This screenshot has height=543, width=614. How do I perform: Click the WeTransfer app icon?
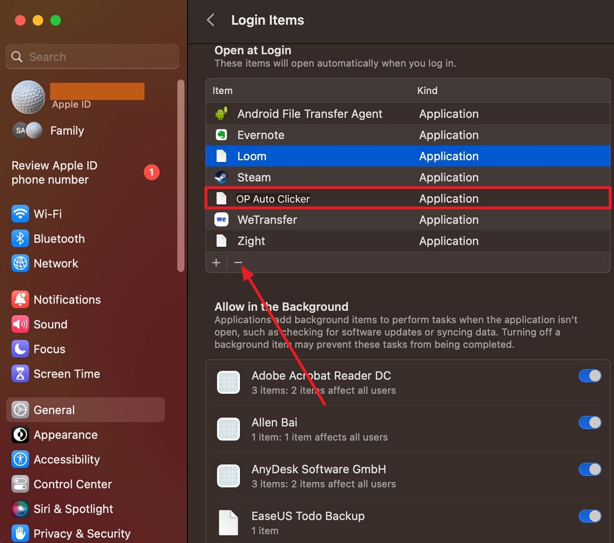click(x=221, y=220)
